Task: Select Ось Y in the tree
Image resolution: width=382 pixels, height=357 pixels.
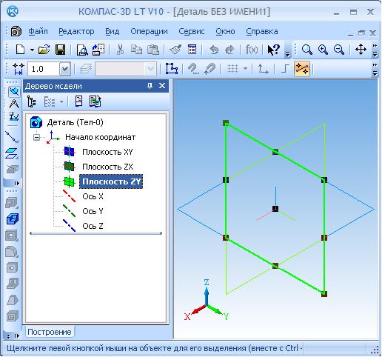Action: 93,211
